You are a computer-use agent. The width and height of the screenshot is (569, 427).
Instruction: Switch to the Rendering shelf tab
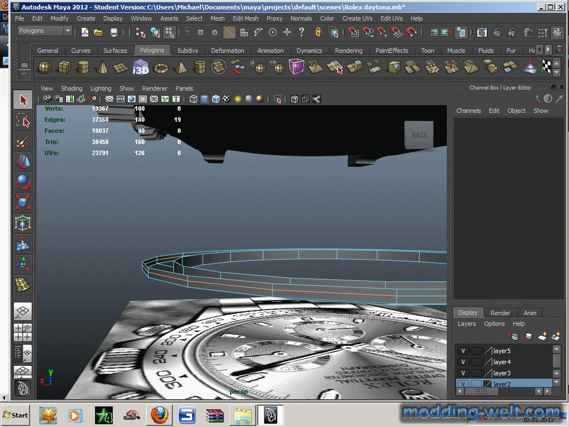[x=349, y=51]
